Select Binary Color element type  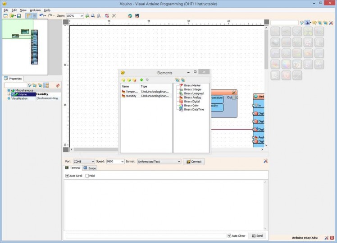pos(191,105)
